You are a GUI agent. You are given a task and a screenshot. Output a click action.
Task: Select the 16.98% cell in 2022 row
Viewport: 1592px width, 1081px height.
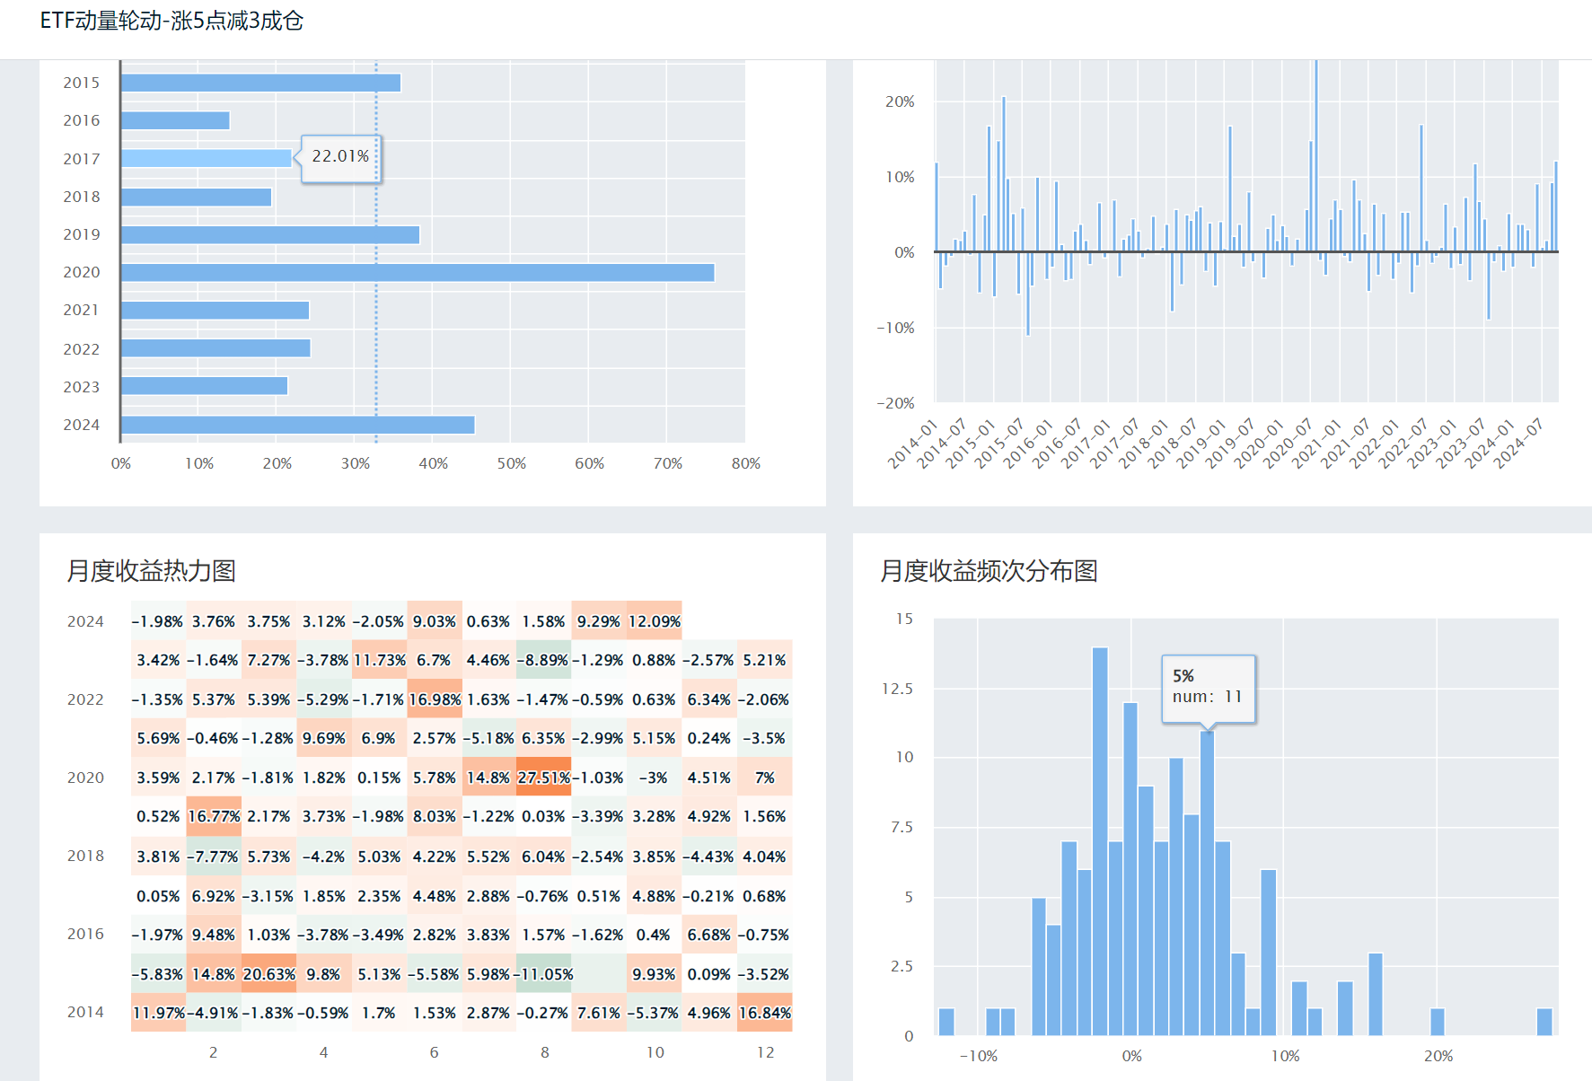(435, 699)
